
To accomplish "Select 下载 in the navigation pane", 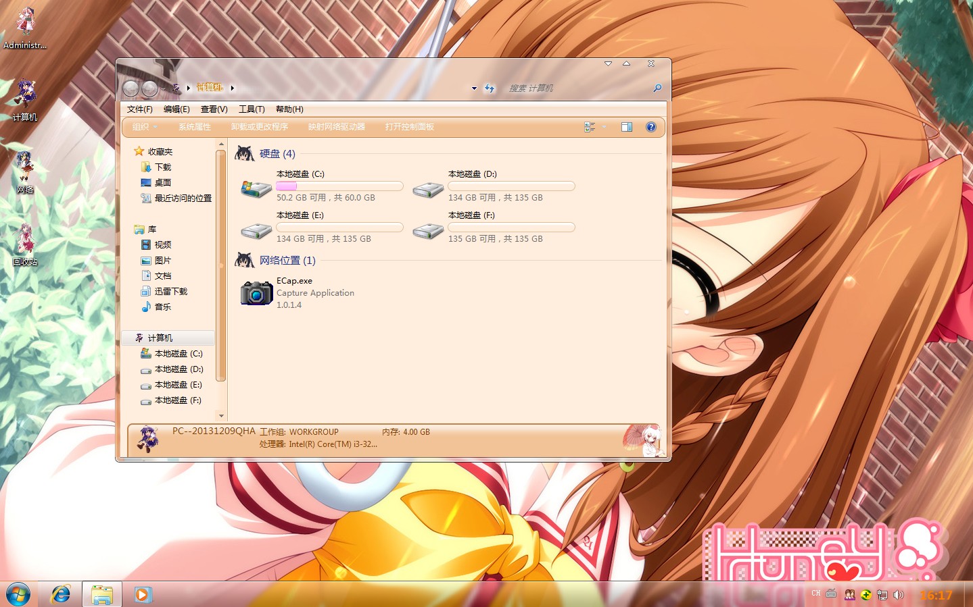I will coord(163,167).
